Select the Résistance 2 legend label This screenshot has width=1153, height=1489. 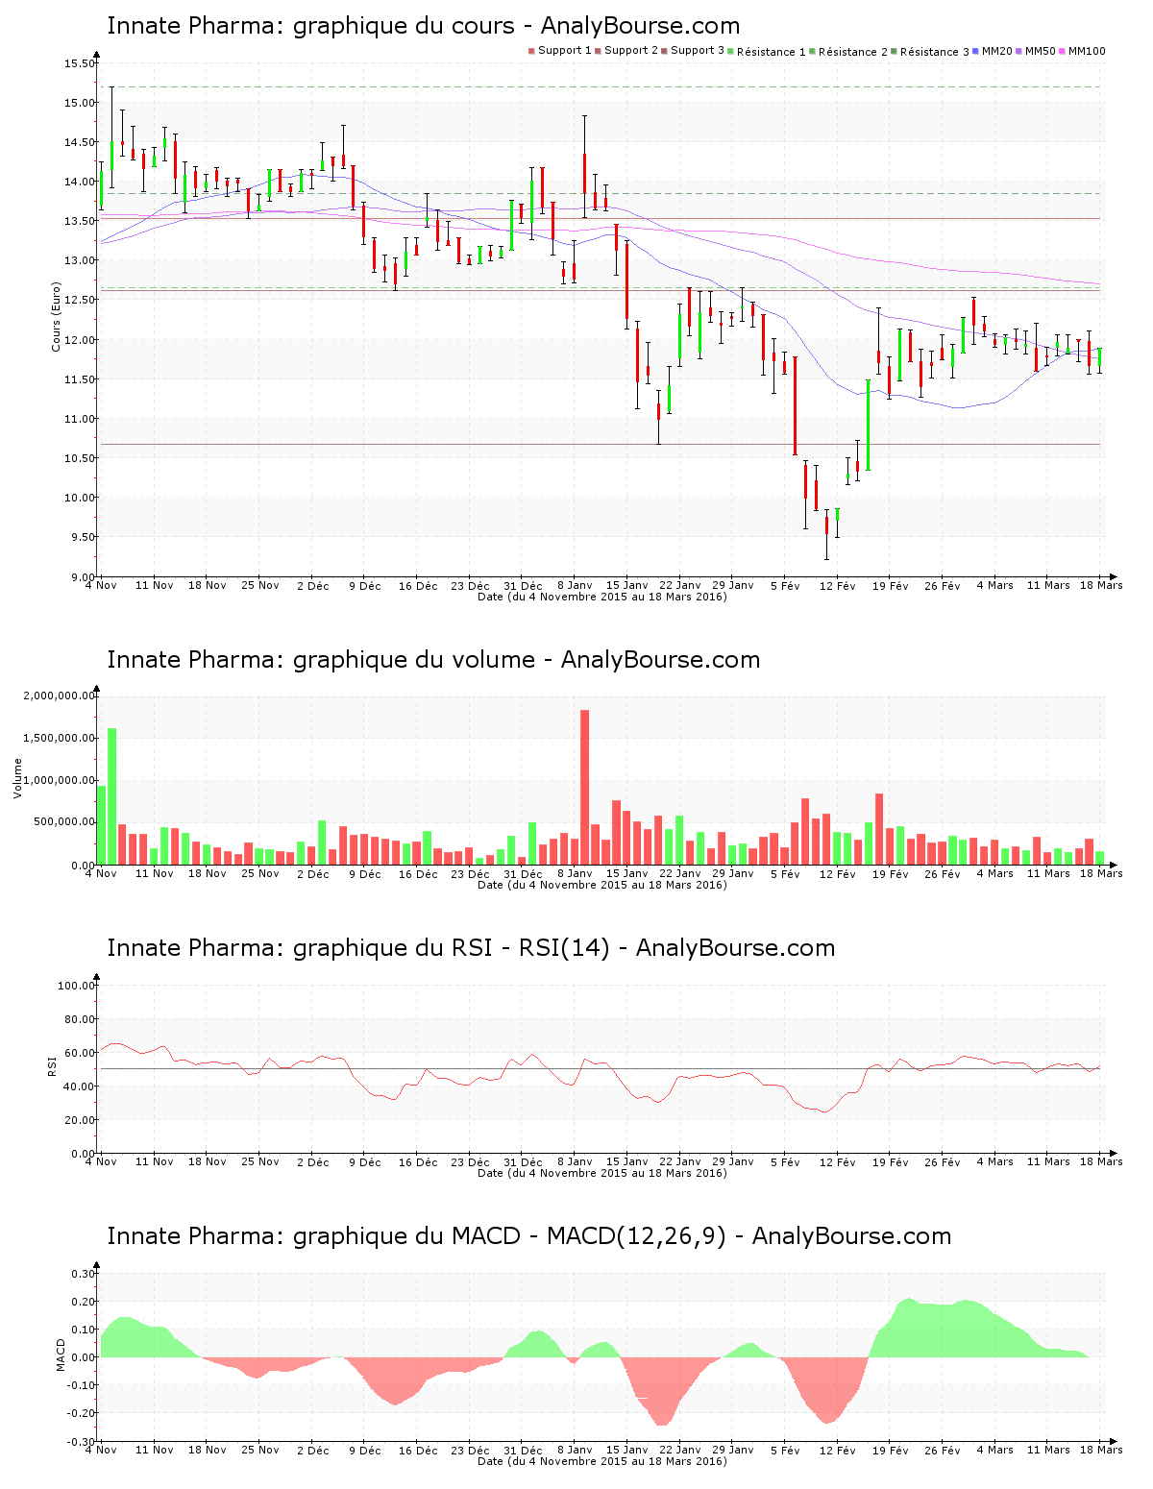pos(853,51)
